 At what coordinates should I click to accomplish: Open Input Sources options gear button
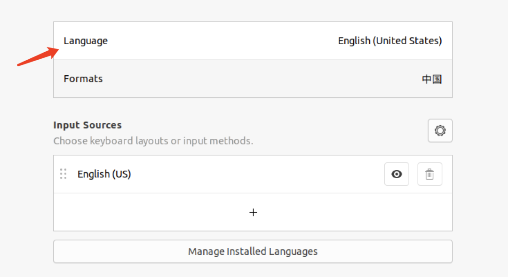440,131
